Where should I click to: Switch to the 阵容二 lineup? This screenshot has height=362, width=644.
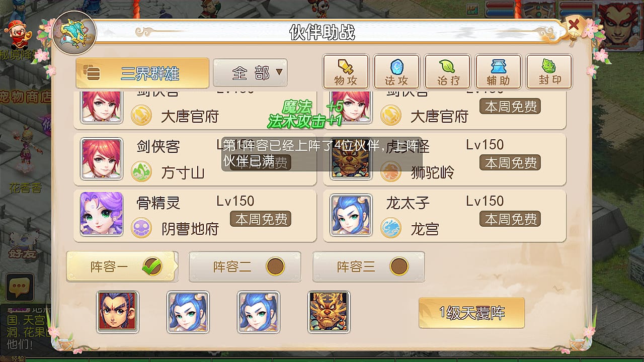click(x=245, y=266)
